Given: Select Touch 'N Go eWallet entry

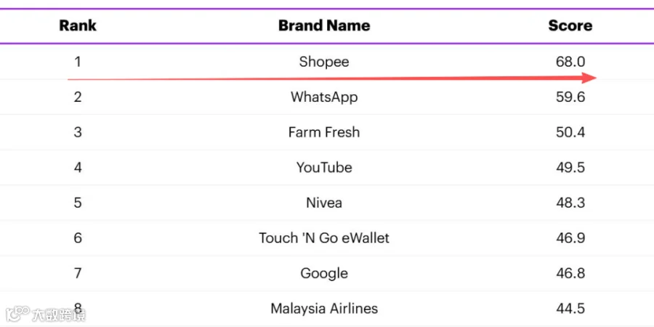Looking at the screenshot, I should pos(324,238).
